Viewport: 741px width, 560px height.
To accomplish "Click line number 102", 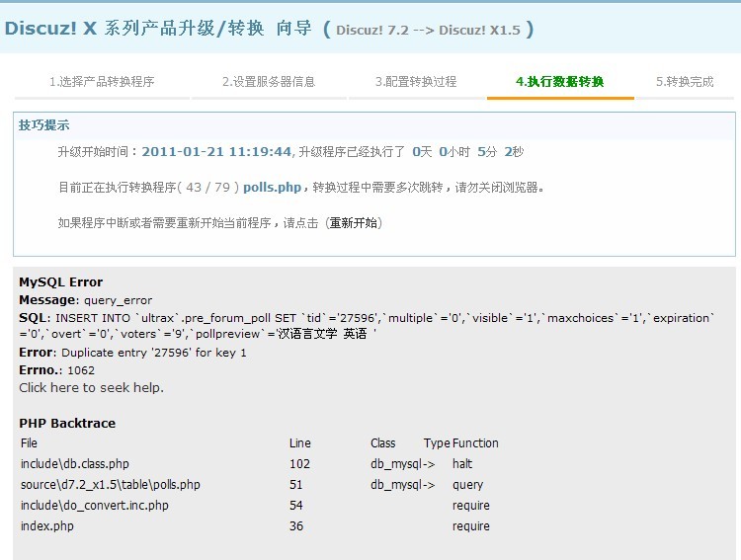I will 299,463.
